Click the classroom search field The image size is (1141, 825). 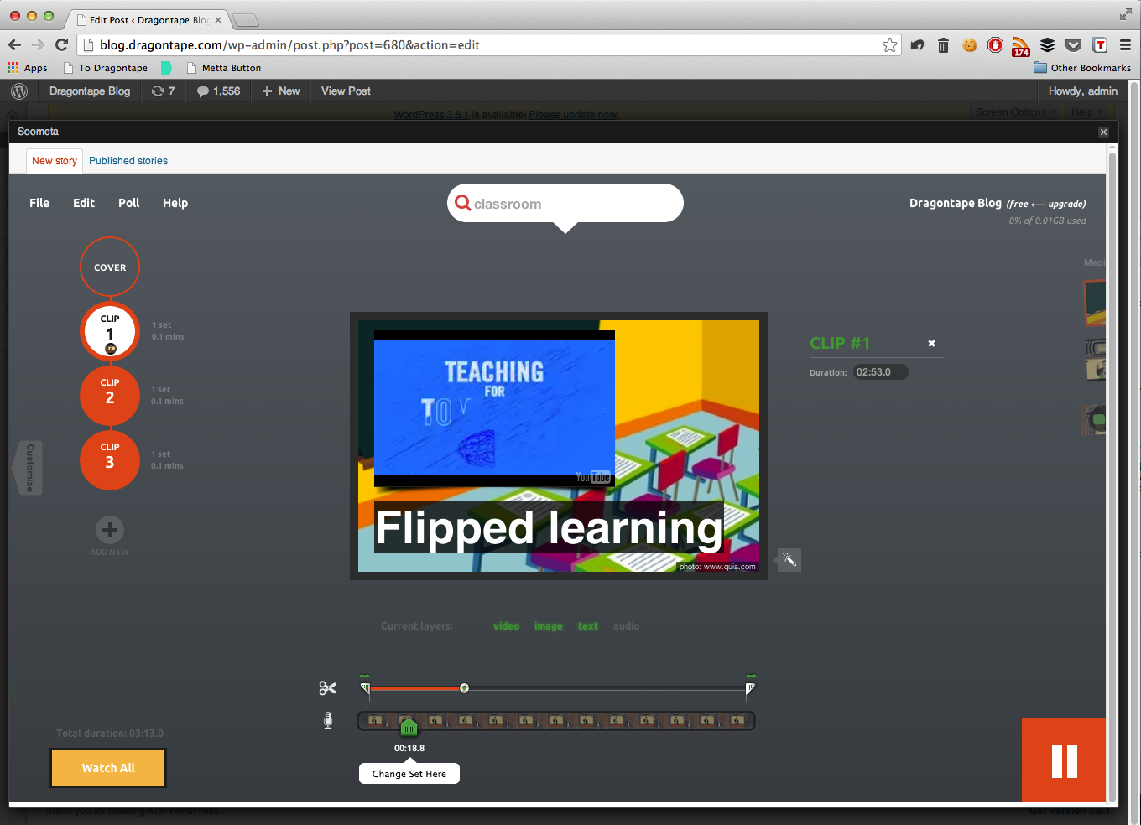tap(565, 203)
